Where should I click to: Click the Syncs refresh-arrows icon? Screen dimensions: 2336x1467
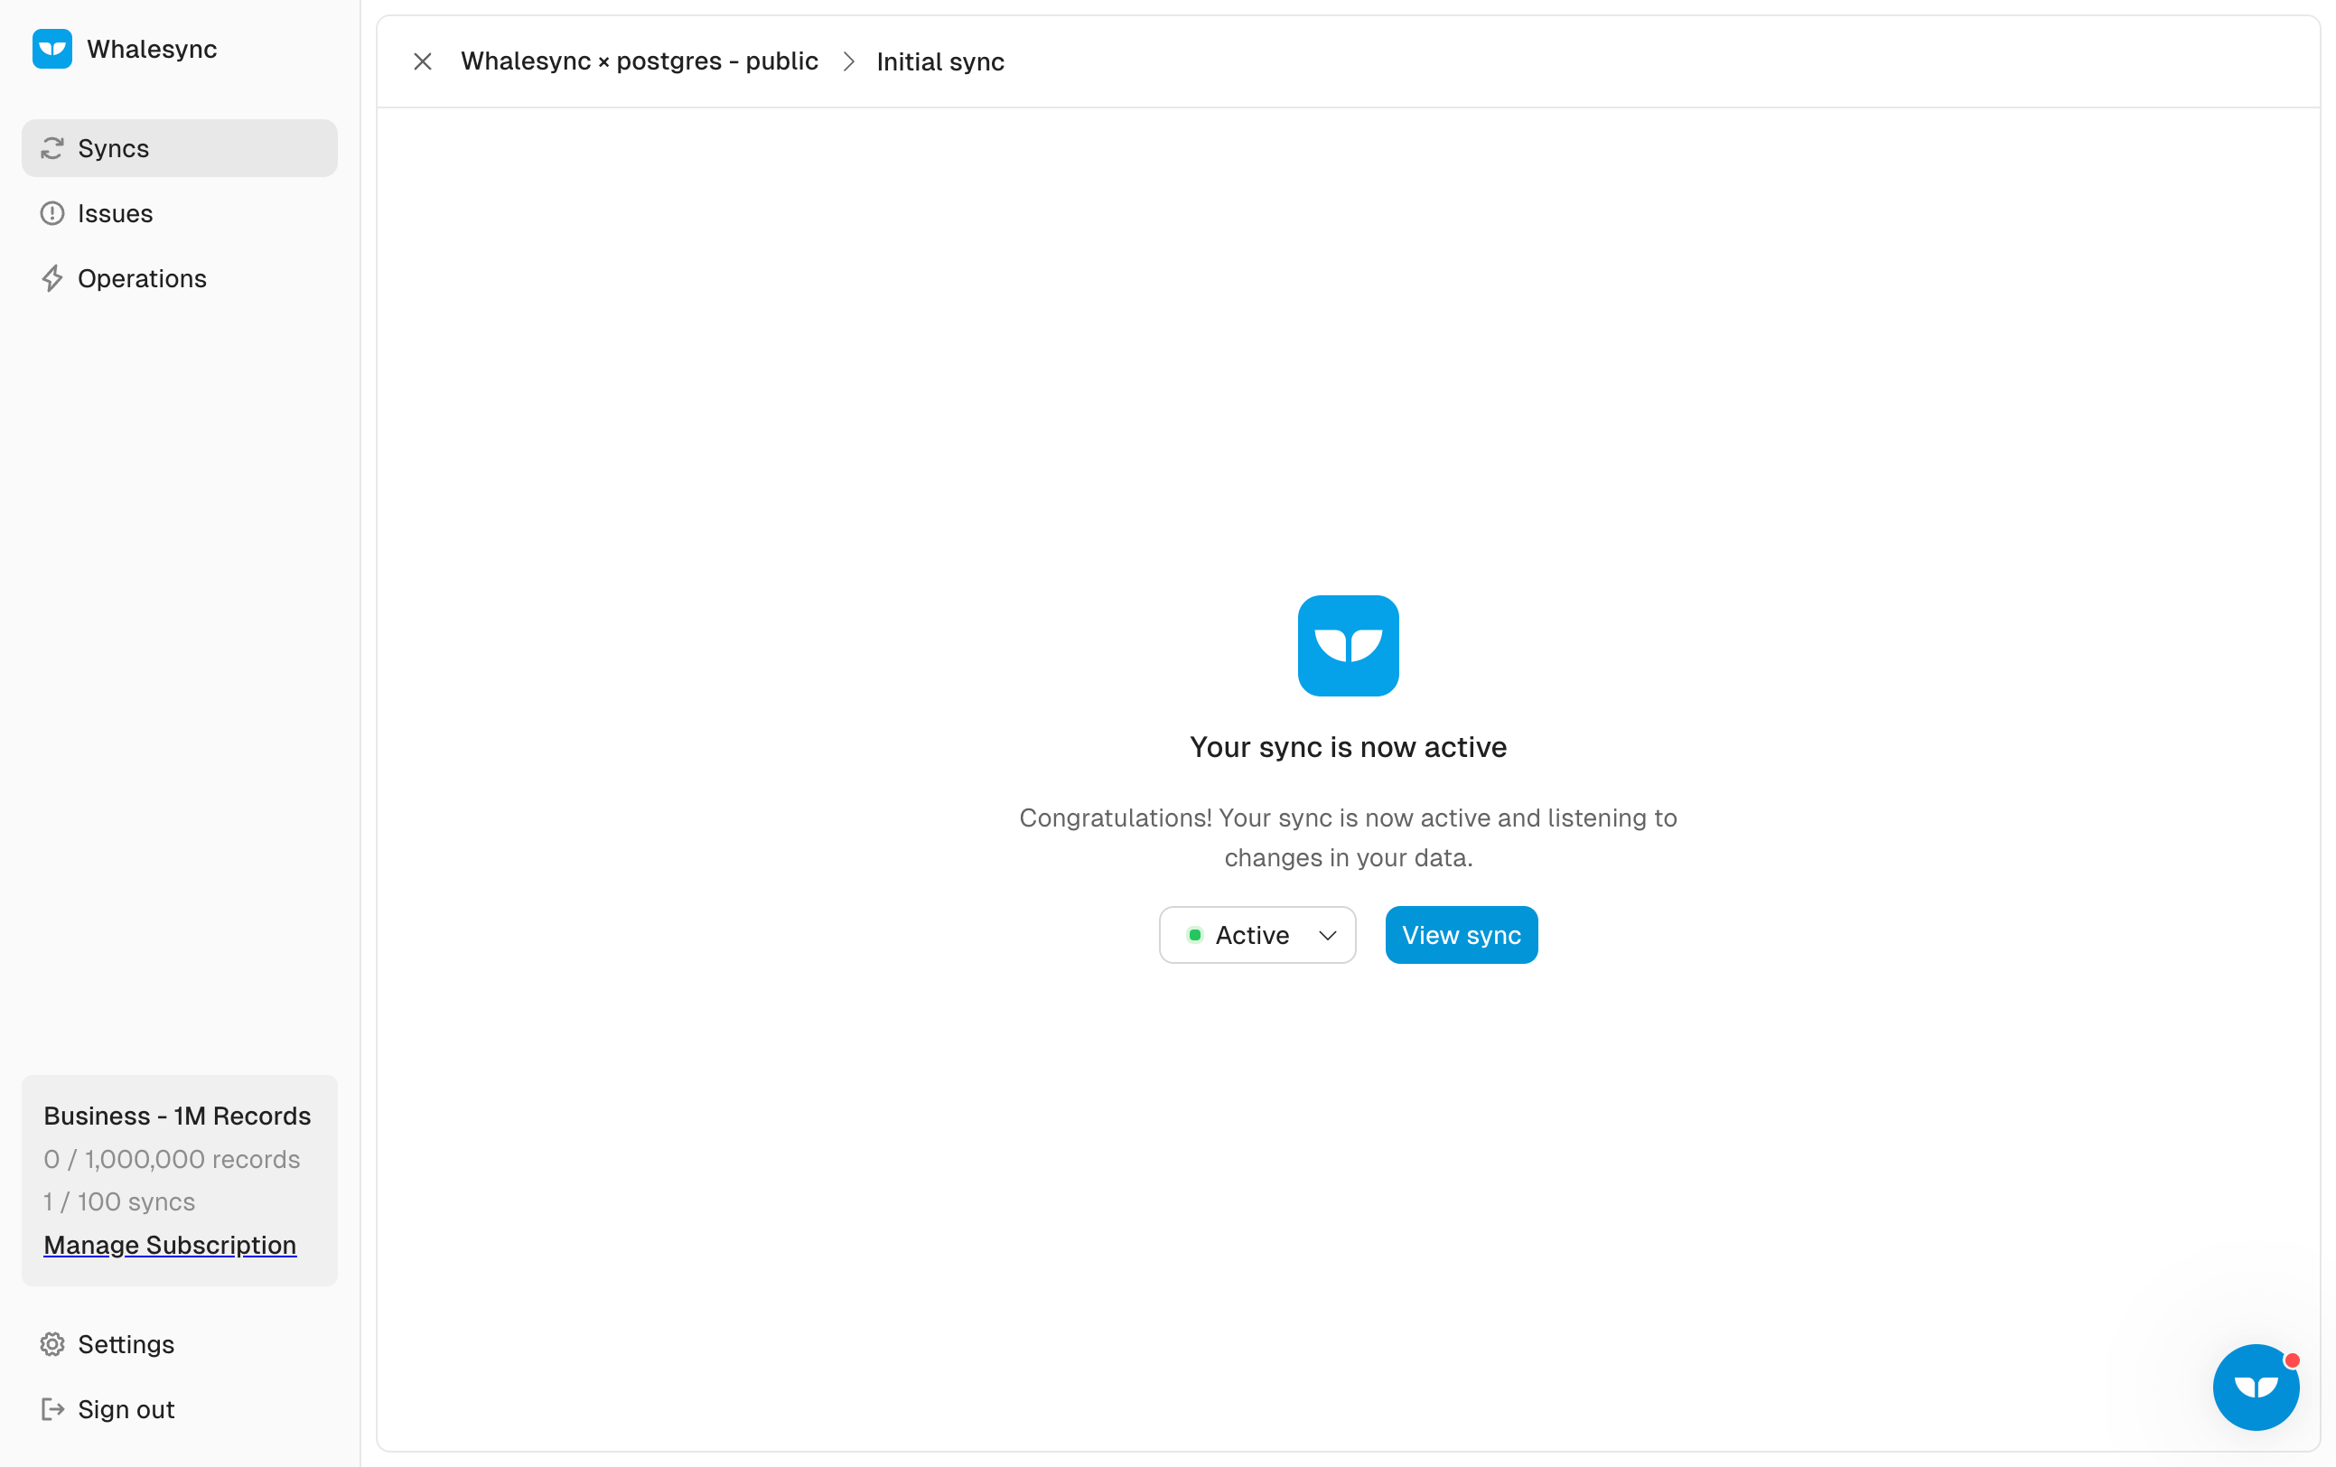52,148
